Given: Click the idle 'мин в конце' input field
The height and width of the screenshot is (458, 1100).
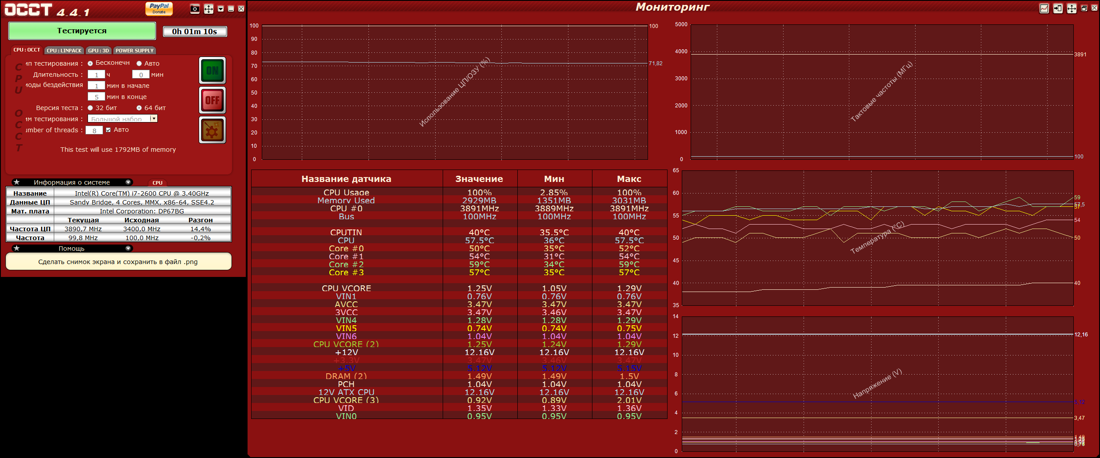Looking at the screenshot, I should coord(96,97).
